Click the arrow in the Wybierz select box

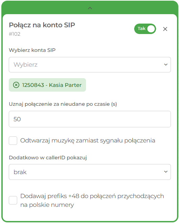(x=166, y=65)
